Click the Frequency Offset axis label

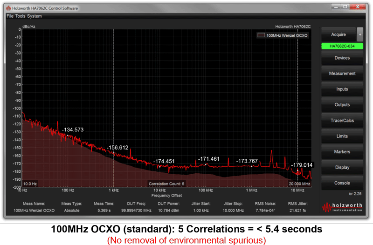pos(166,196)
